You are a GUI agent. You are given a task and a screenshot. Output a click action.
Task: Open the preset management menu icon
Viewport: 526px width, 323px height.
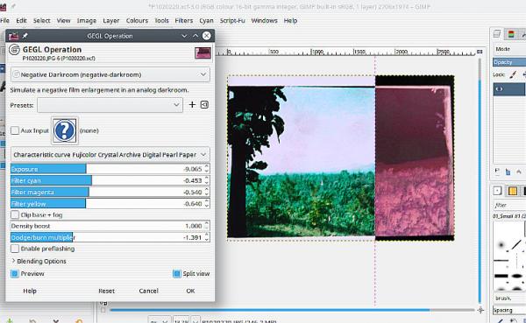(x=204, y=105)
